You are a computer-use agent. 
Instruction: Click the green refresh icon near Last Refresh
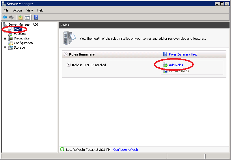(x=62, y=149)
